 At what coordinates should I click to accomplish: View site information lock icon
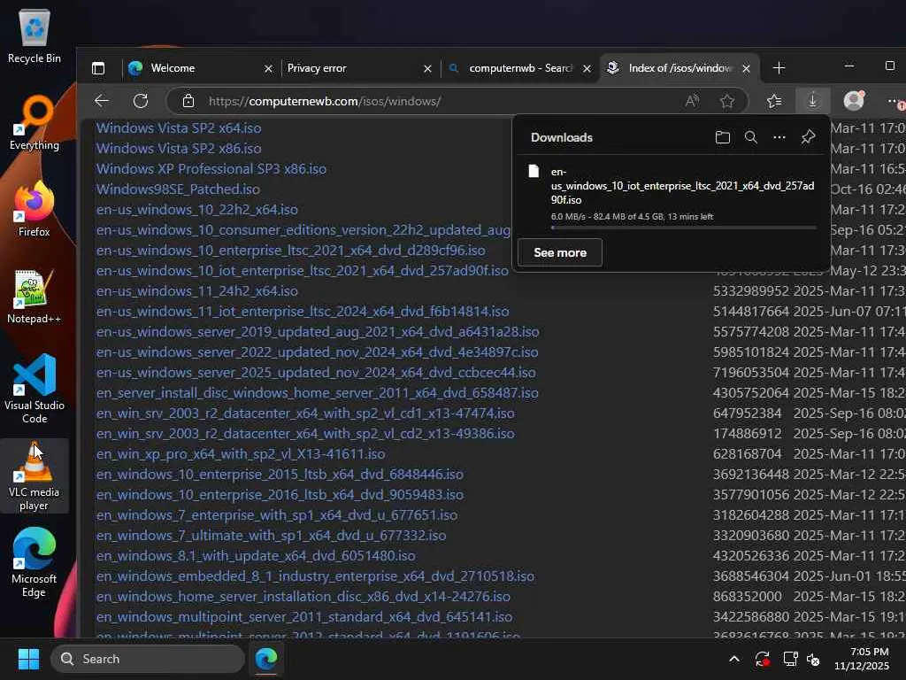coord(188,101)
